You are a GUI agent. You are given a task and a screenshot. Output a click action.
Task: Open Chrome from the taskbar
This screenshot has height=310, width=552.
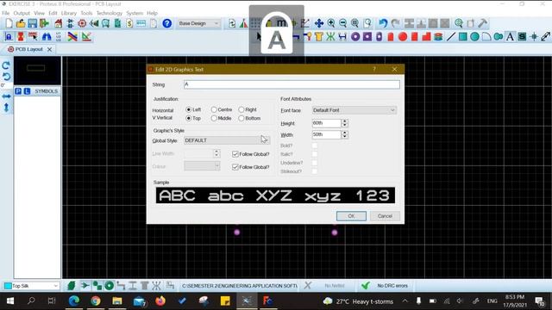pos(96,301)
